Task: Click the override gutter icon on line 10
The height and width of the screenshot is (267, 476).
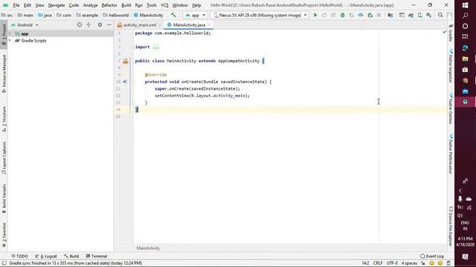Action: click(x=125, y=82)
